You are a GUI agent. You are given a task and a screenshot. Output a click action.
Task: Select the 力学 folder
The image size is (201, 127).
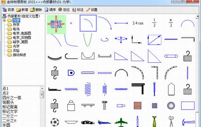point(16,20)
